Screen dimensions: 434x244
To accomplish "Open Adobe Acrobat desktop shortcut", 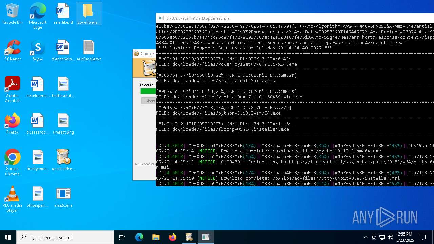I will pyautogui.click(x=13, y=89).
